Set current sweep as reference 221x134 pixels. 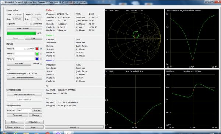pyautogui.click(x=24, y=95)
